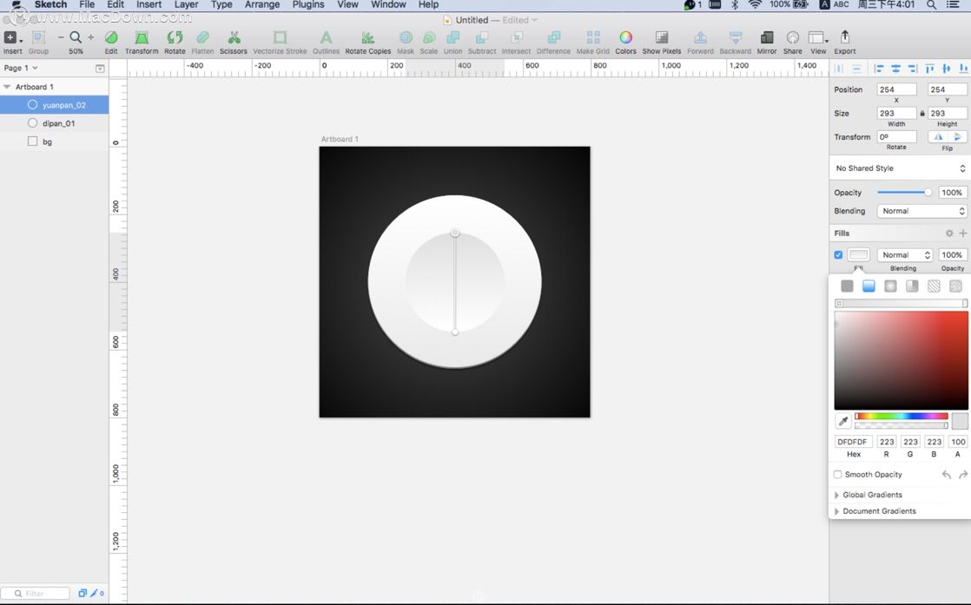Viewport: 971px width, 605px height.
Task: Expand Global Gradients section
Action: click(836, 495)
